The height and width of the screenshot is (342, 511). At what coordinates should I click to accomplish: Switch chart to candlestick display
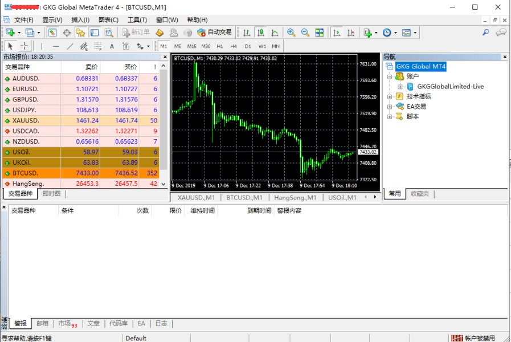260,32
